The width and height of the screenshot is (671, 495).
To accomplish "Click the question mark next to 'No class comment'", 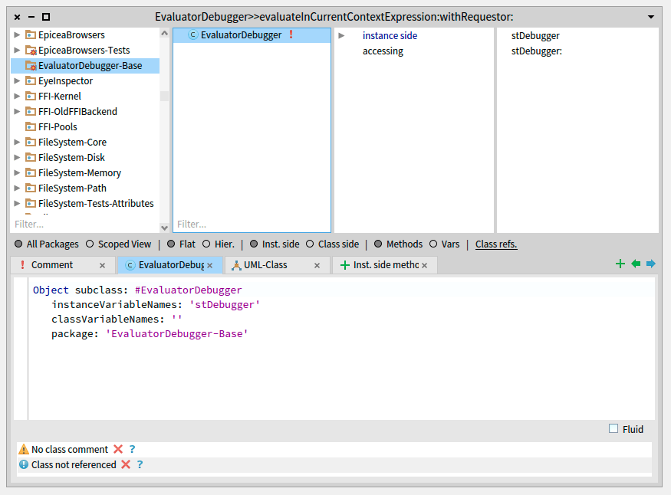I will (132, 450).
